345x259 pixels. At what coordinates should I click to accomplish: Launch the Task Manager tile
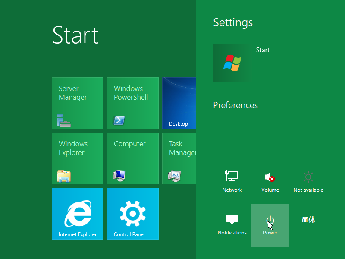point(179,158)
